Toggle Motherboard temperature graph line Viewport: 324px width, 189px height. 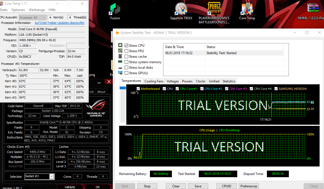(x=138, y=89)
